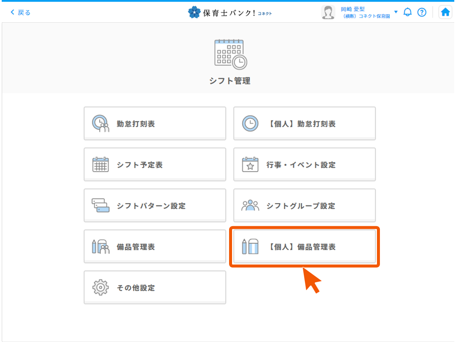This screenshot has height=342, width=456.
Task: Click the home icon button
Action: point(445,12)
